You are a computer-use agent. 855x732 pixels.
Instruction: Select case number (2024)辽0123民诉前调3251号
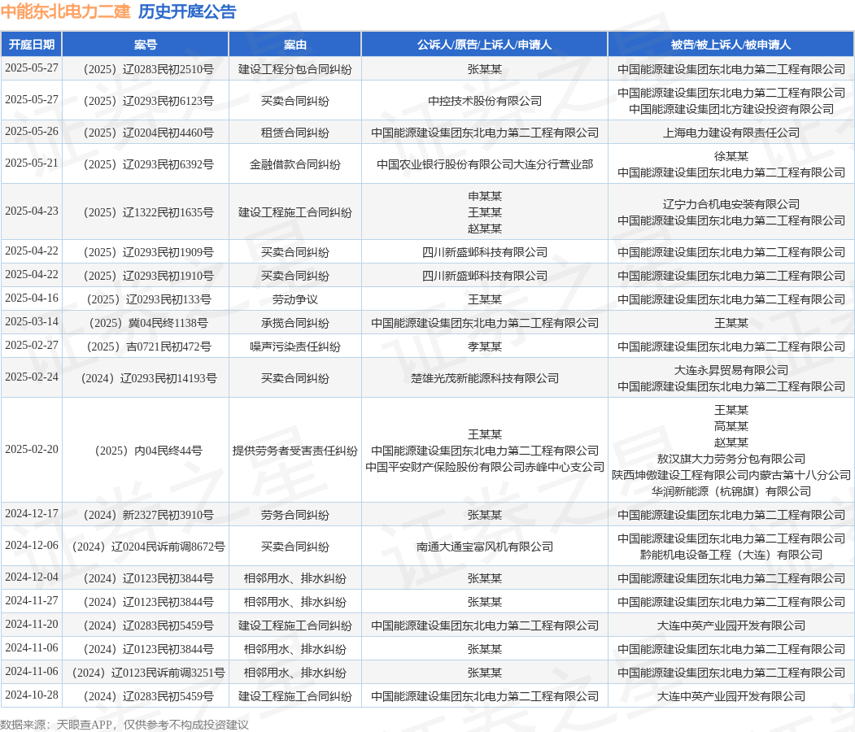[146, 673]
